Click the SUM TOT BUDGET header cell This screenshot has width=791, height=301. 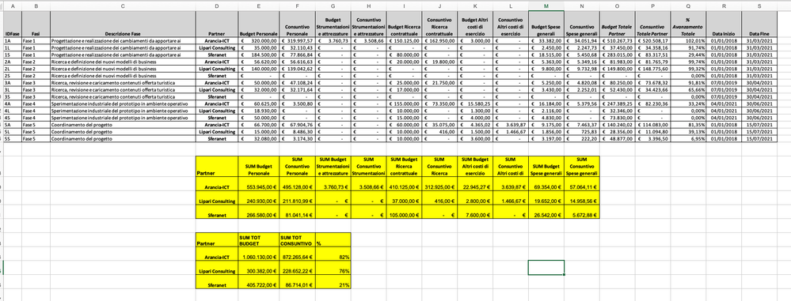[x=258, y=239]
